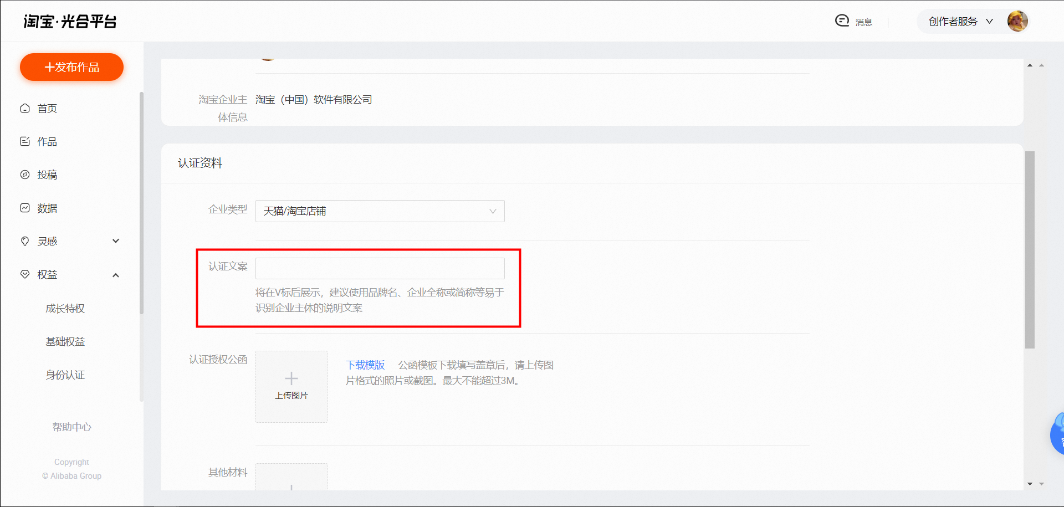Click the 认证文案 text input field
This screenshot has height=507, width=1064.
click(x=380, y=268)
